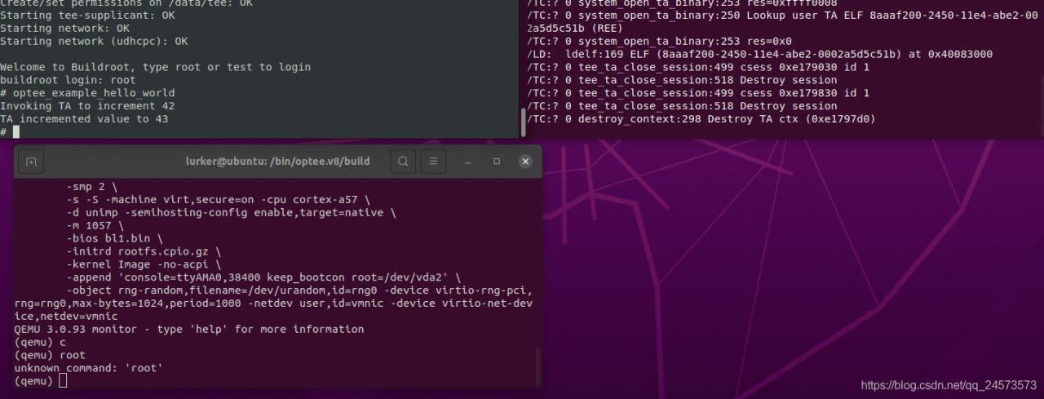Image resolution: width=1044 pixels, height=399 pixels.
Task: Click the '#' shell prompt in the buildroot console
Action: (x=3, y=131)
